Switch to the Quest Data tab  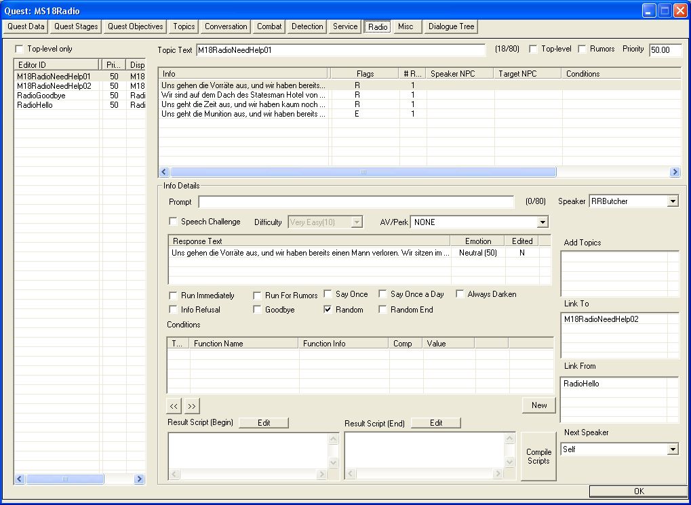point(26,26)
